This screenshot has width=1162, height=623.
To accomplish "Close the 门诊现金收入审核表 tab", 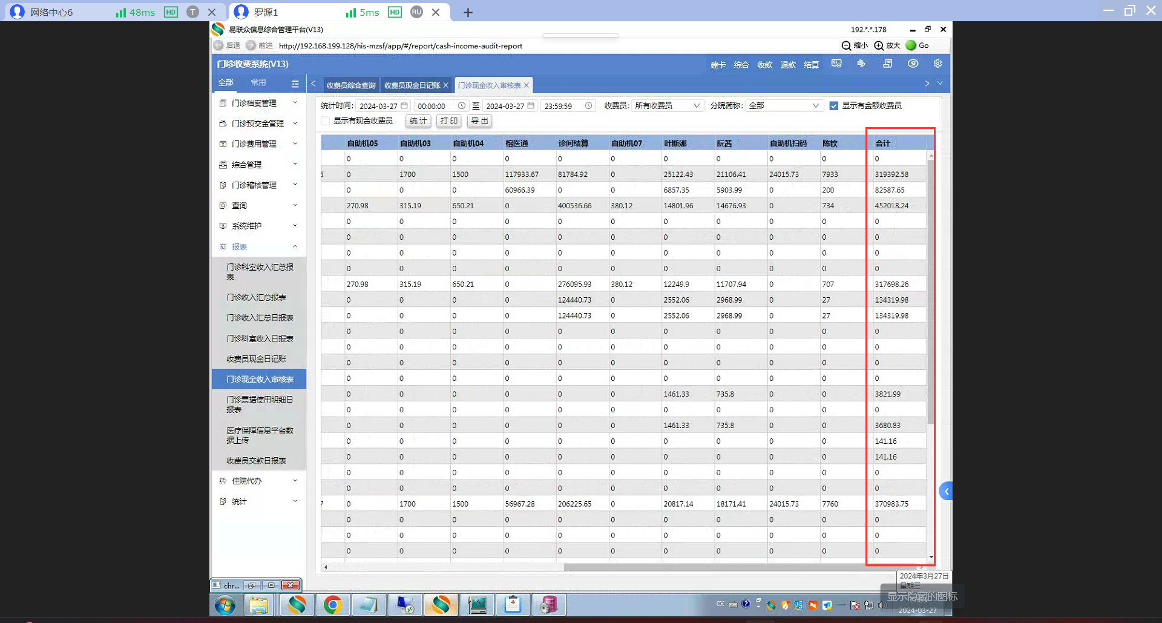I will coord(527,85).
